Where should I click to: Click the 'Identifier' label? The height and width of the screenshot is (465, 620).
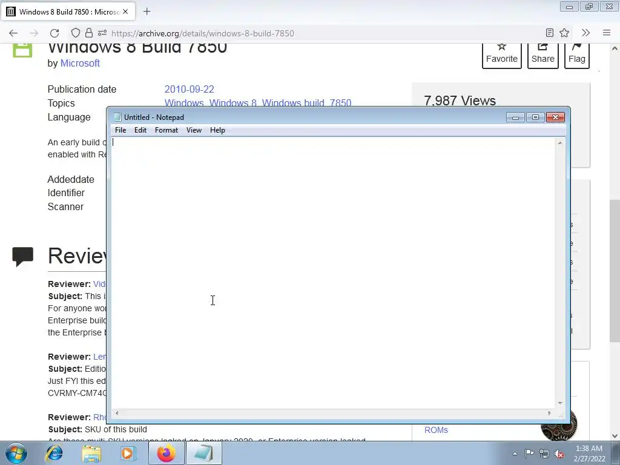point(66,193)
